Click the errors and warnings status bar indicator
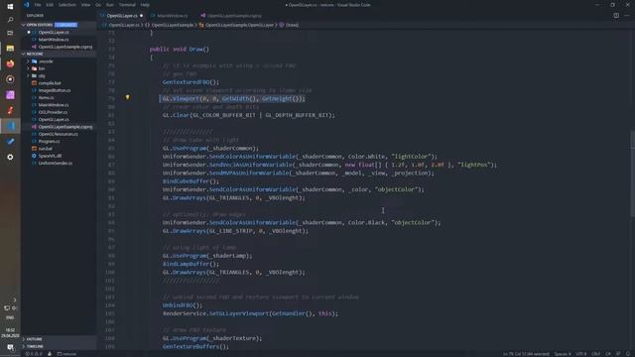 [x=34, y=354]
